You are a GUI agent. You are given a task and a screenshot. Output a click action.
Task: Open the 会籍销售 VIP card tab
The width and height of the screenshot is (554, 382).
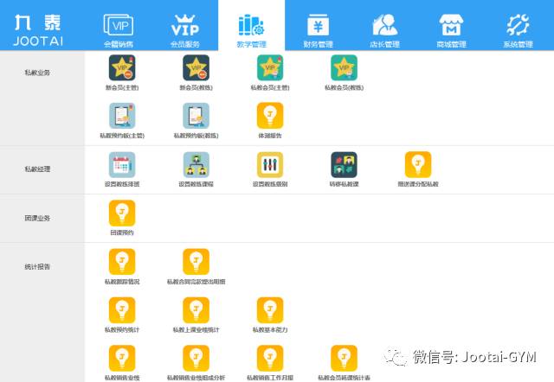119,30
